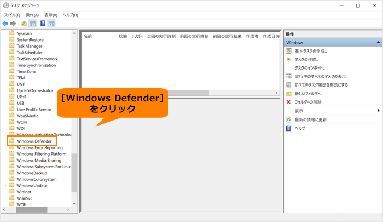Click フォルダーの削除 action link
The height and width of the screenshot is (222, 383).
click(308, 102)
